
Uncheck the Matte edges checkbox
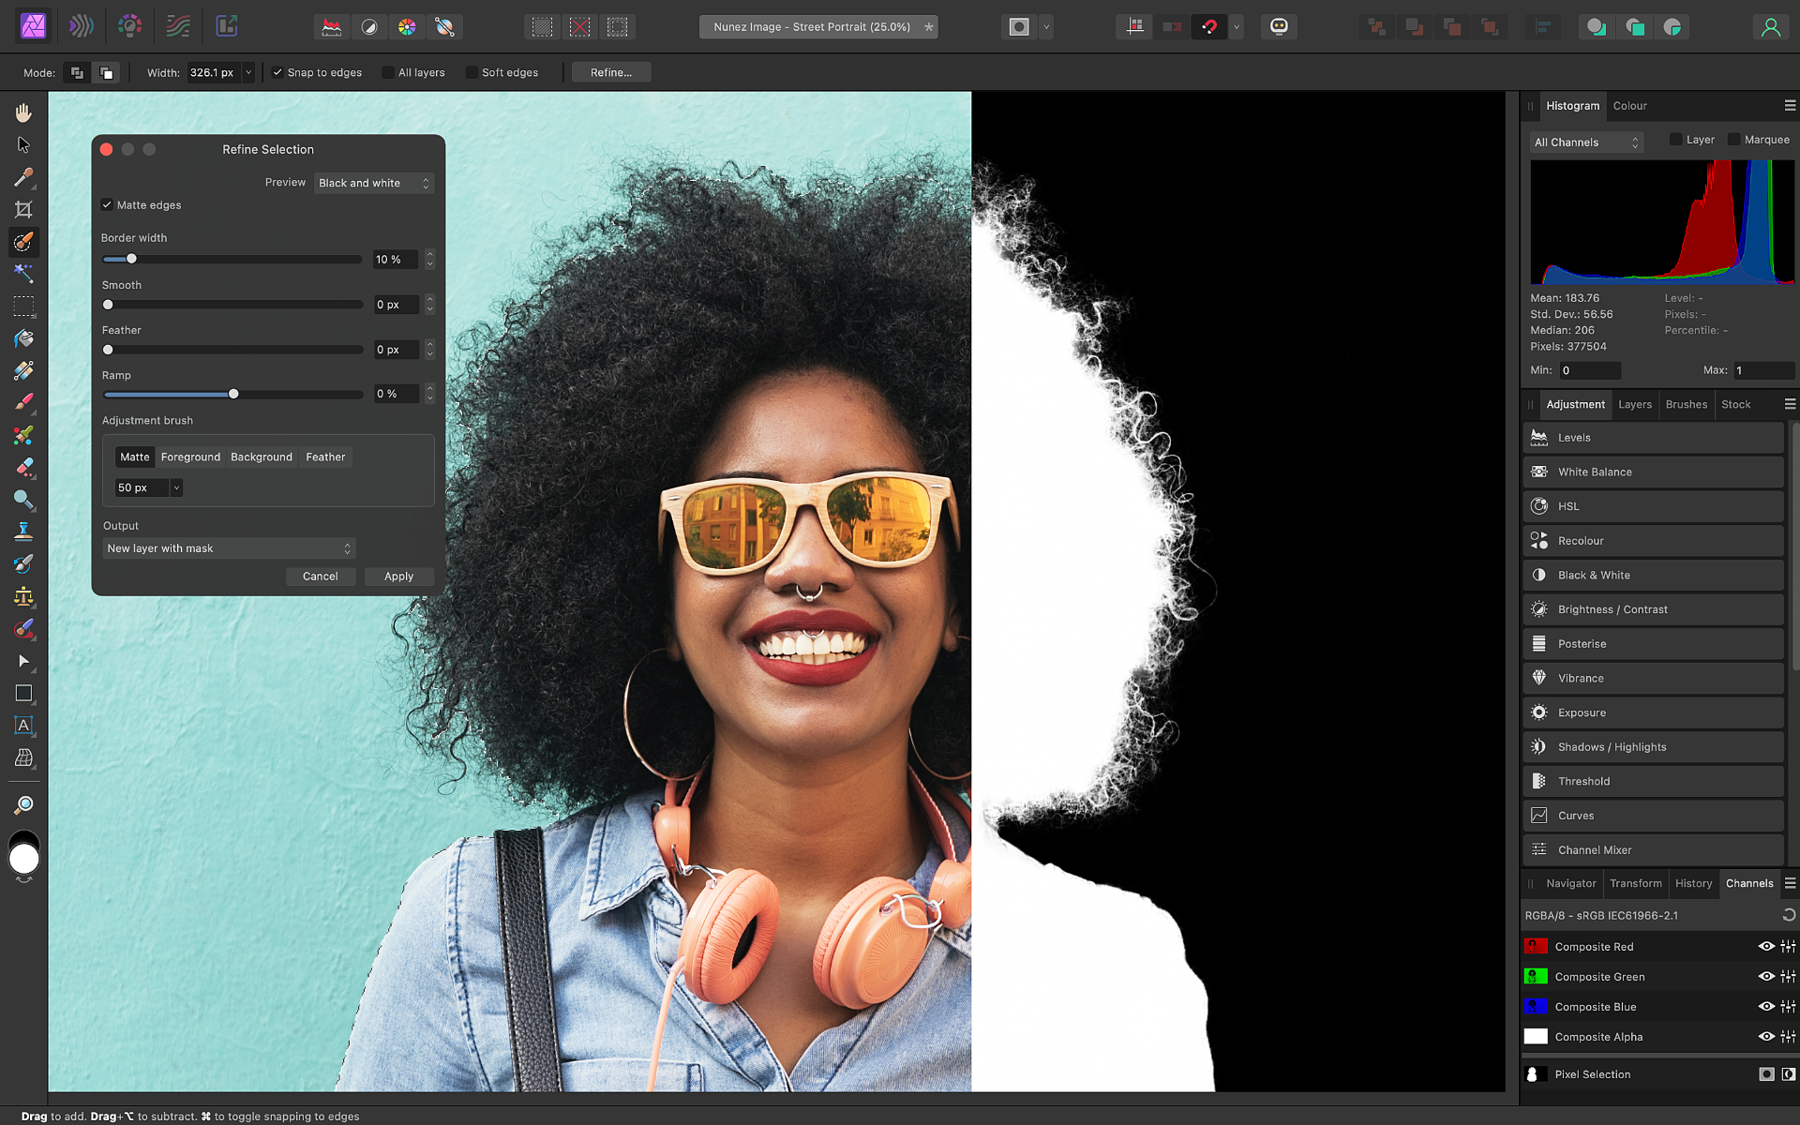(x=107, y=205)
